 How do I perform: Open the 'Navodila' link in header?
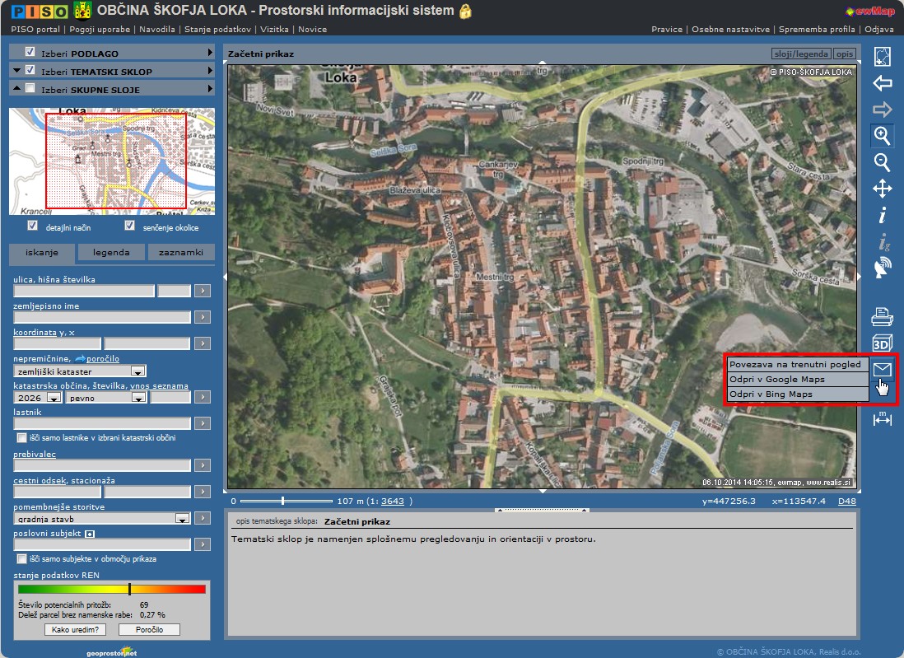(x=156, y=29)
